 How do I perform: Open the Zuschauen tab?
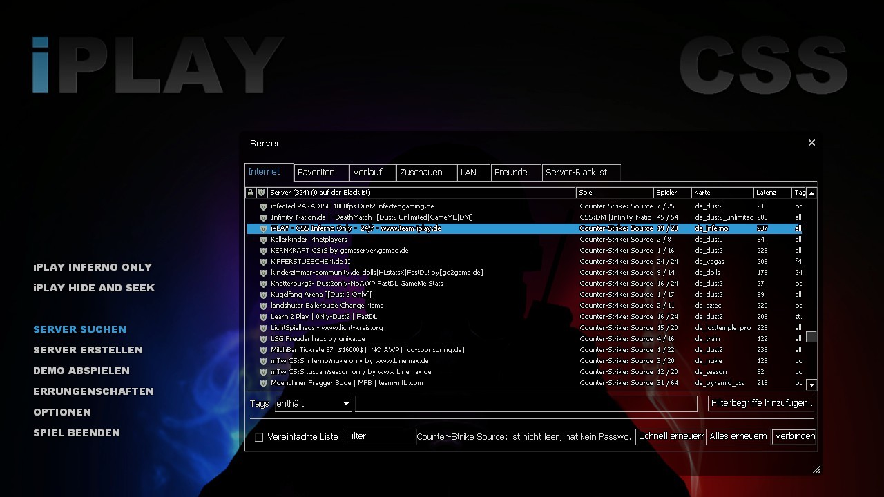(x=427, y=173)
